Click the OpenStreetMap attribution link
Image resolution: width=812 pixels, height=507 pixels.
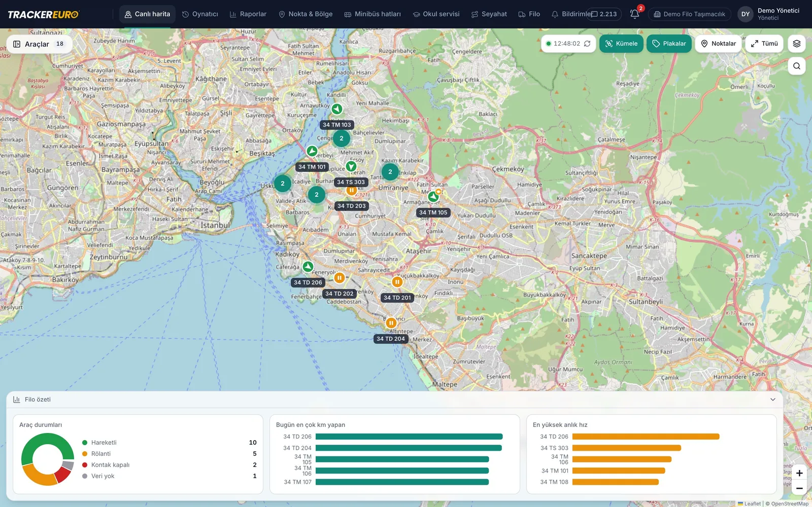pyautogui.click(x=790, y=503)
